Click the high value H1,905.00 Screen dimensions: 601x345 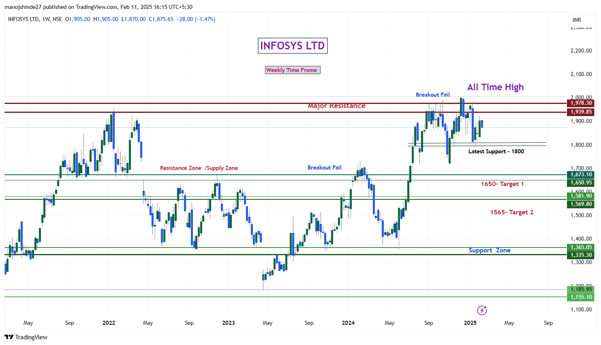pyautogui.click(x=106, y=19)
